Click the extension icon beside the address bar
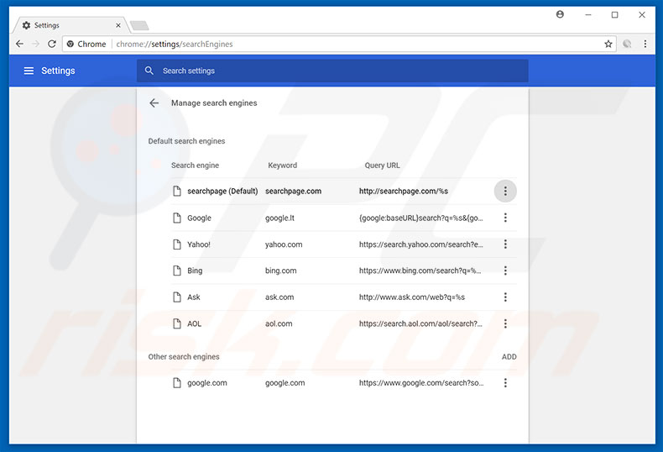 click(627, 44)
